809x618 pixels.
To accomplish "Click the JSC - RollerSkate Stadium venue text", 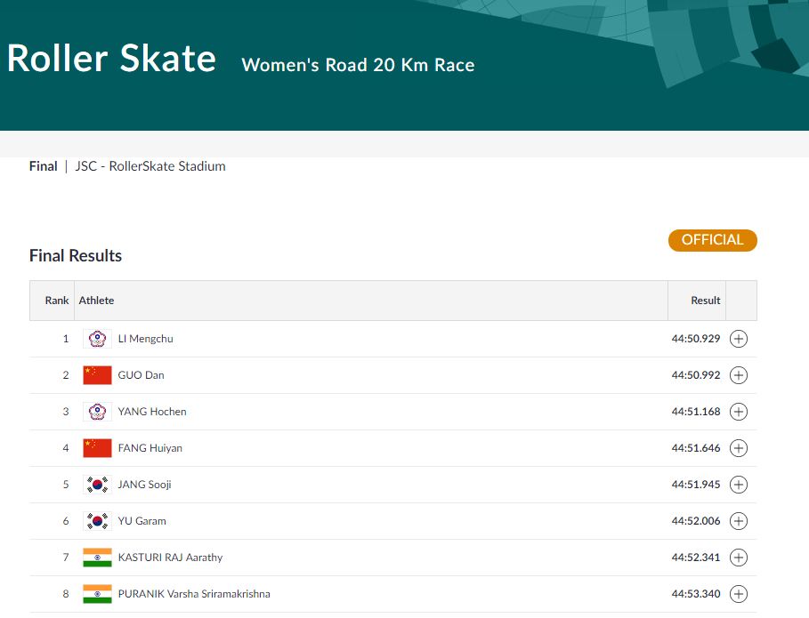I will tap(150, 166).
